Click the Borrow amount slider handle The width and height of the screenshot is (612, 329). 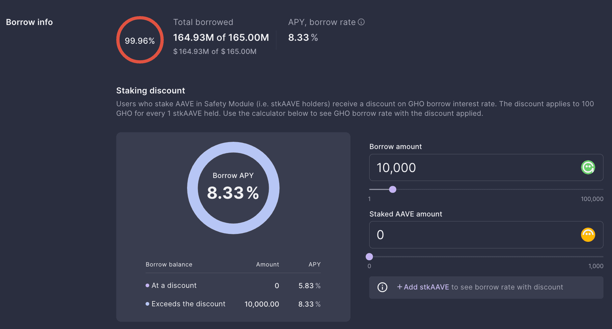pyautogui.click(x=393, y=190)
